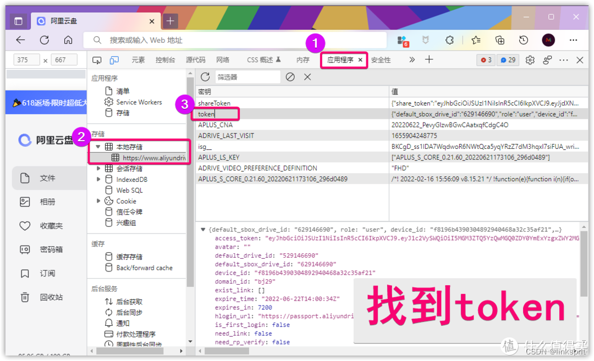594x361 pixels.
Task: Open the extensions puzzle icon
Action: click(449, 40)
